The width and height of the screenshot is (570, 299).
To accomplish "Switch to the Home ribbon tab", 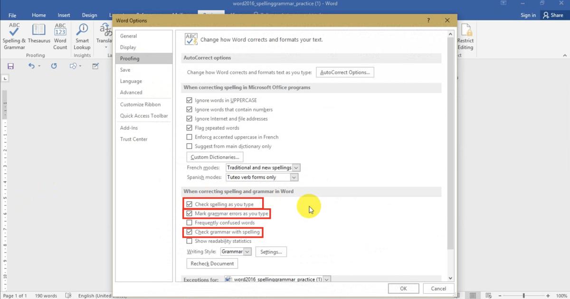I will coord(39,15).
